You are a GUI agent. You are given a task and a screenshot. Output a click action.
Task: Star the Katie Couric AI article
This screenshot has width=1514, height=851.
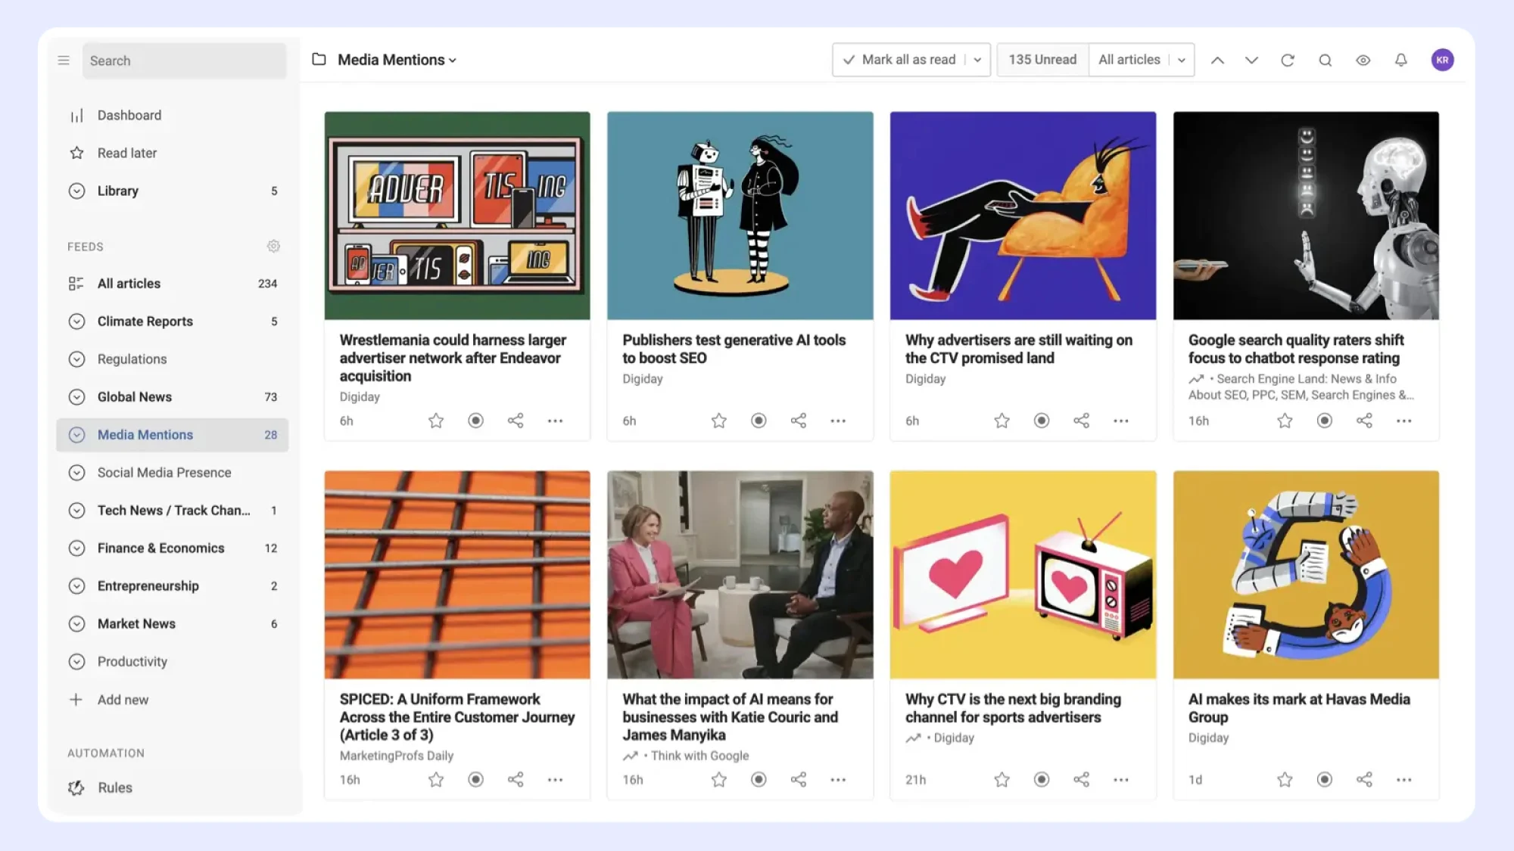coord(719,780)
